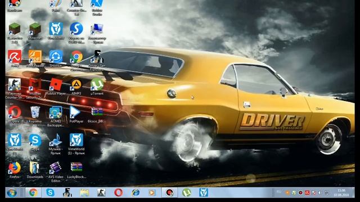Open the Bandicam desktop shortcut
This screenshot has width=360, height=202.
pos(15,6)
